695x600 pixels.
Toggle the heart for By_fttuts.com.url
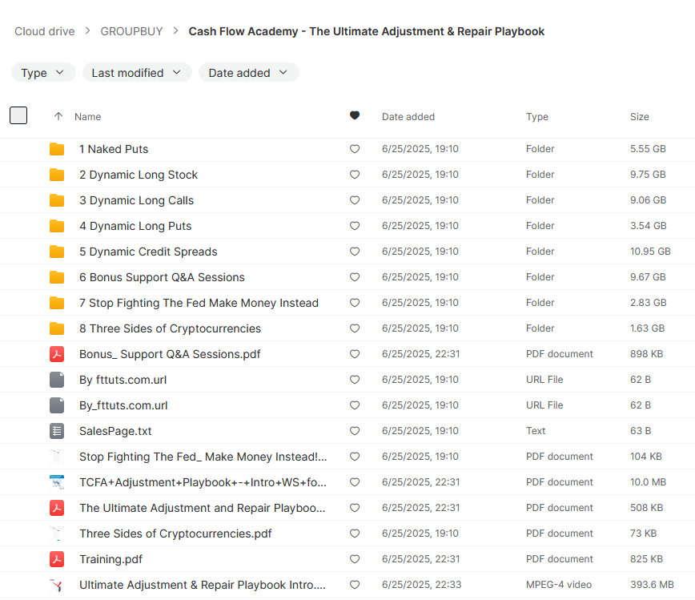355,405
